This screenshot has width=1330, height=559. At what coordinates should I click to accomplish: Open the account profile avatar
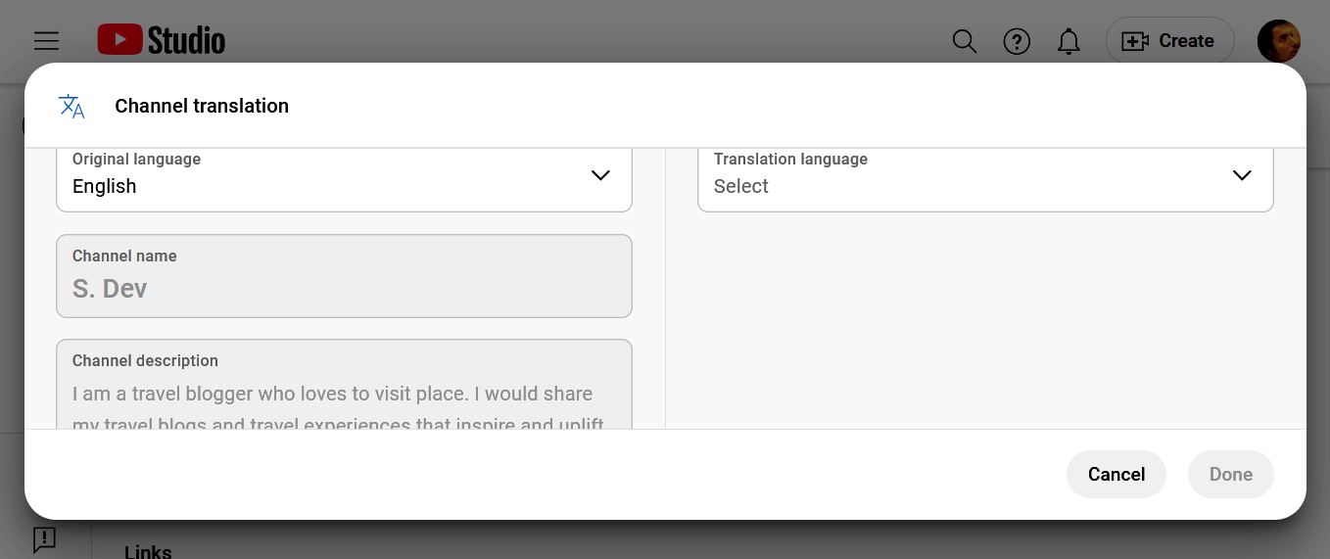click(1278, 41)
